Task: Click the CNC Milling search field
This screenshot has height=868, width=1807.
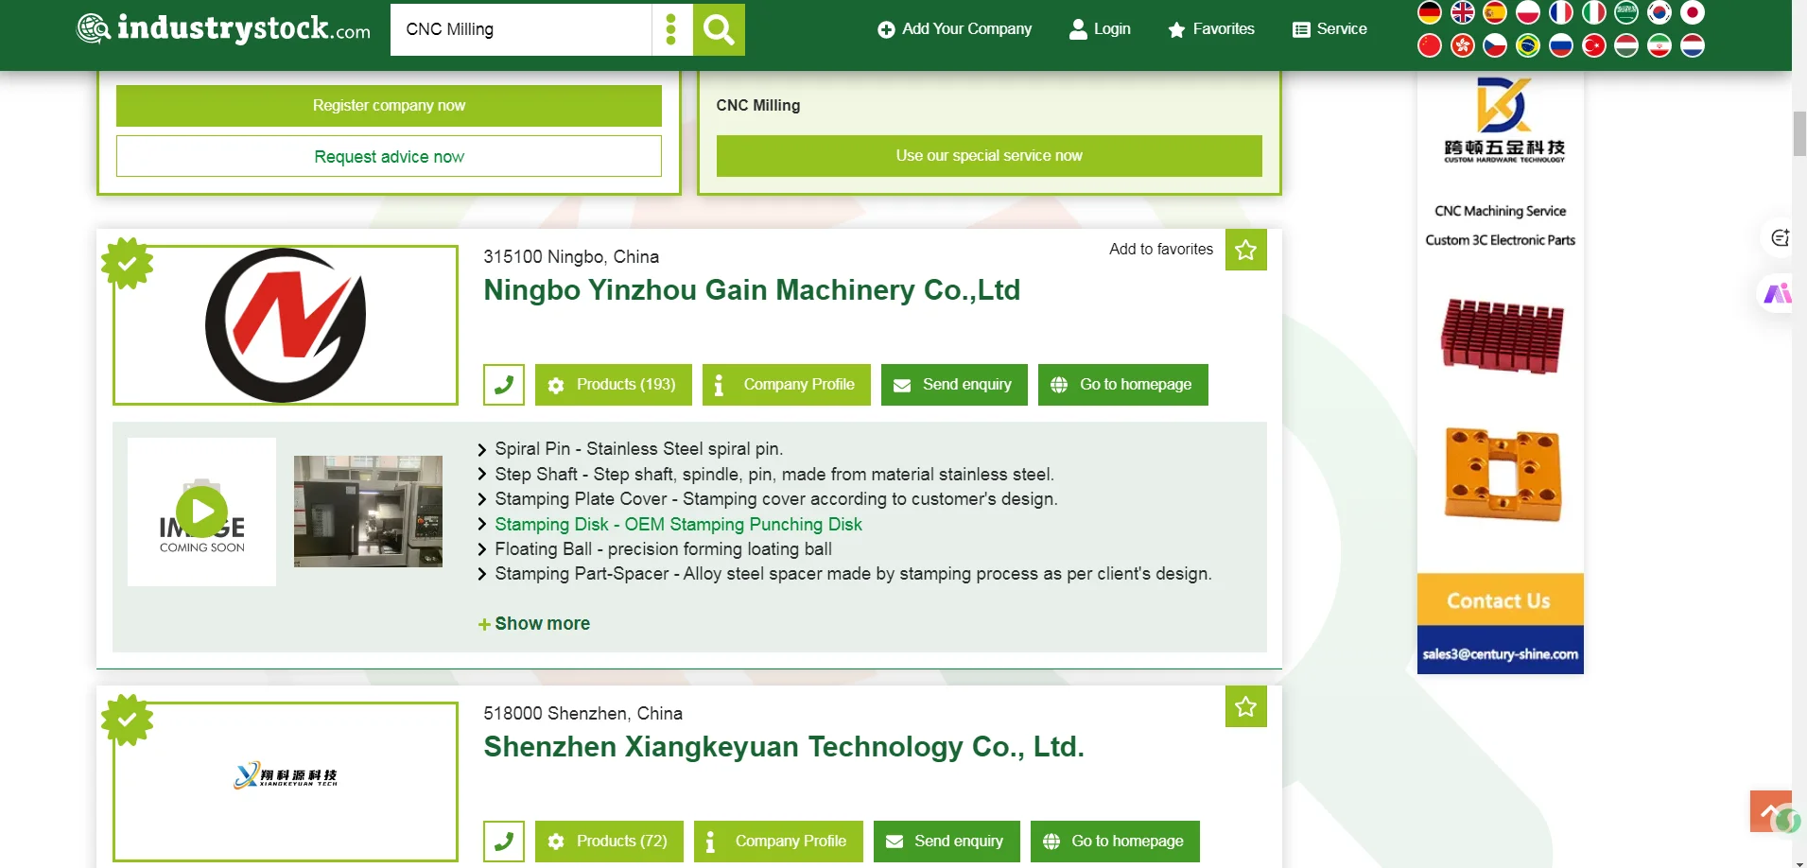Action: 521,29
